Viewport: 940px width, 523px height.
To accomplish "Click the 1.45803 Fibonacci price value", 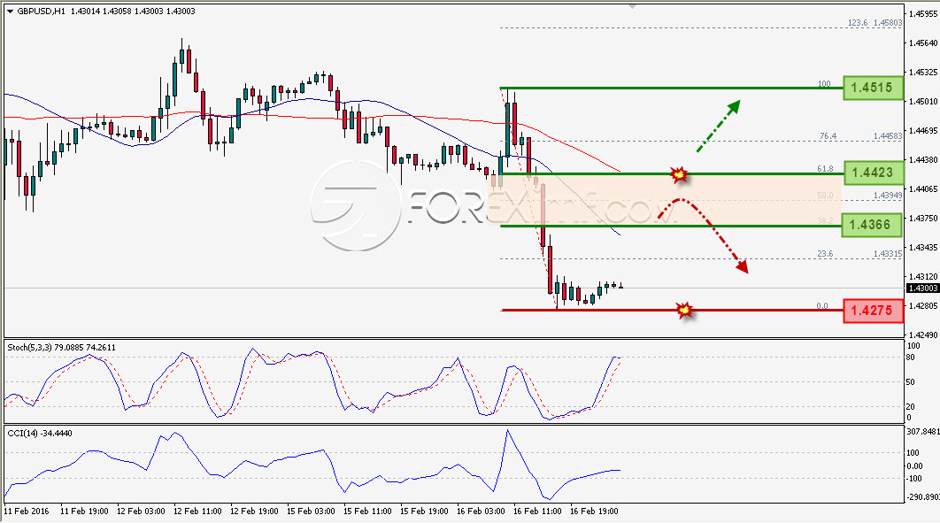I will point(888,23).
